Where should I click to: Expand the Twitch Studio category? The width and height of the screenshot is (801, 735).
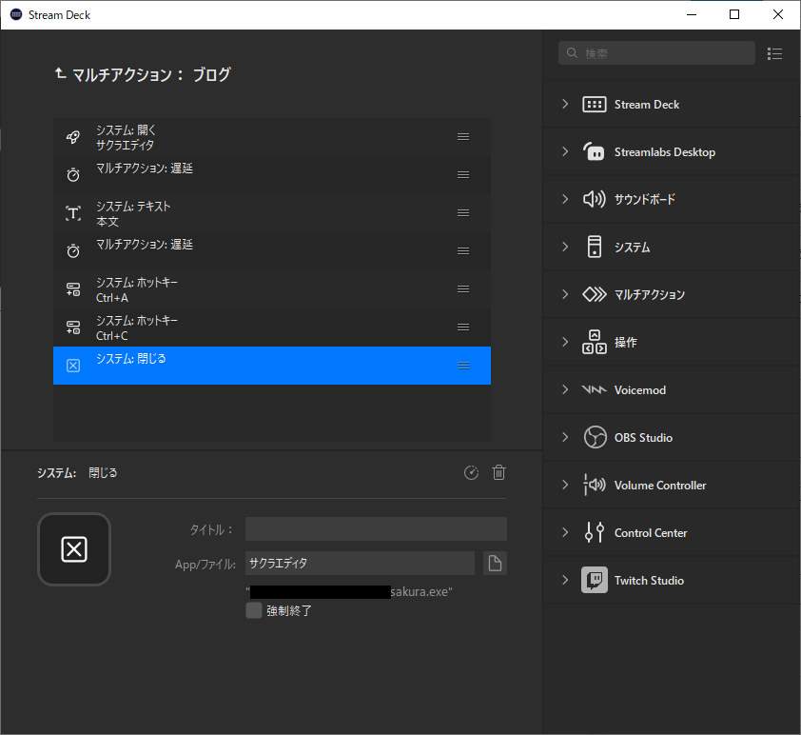[x=565, y=580]
